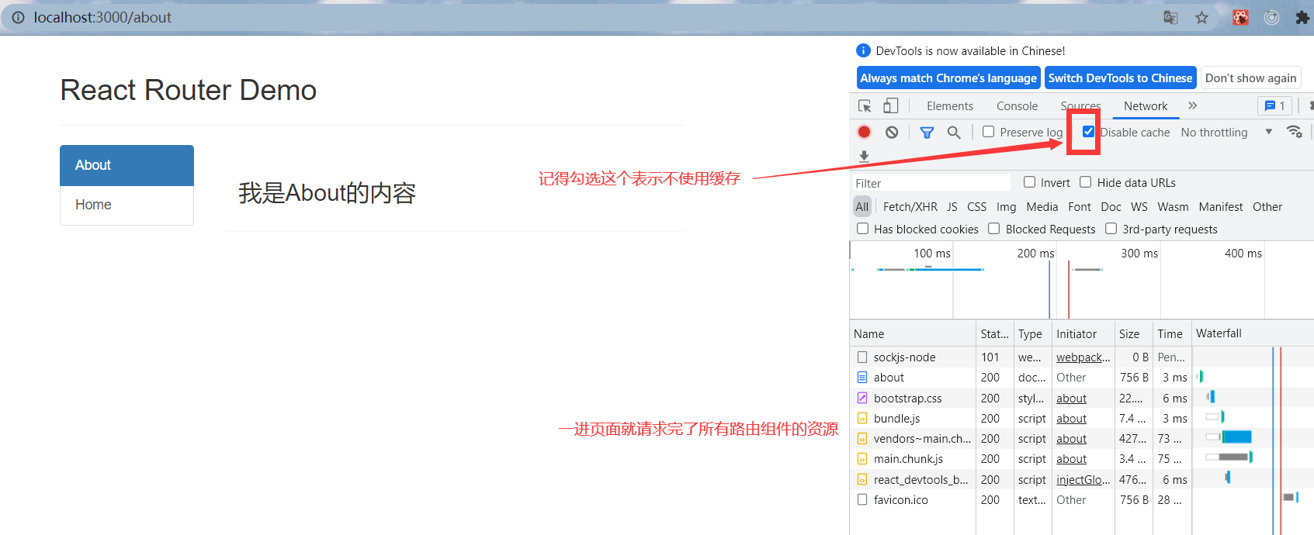Enable Hide data URLs checkbox
This screenshot has height=535, width=1314.
coord(1086,182)
